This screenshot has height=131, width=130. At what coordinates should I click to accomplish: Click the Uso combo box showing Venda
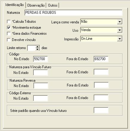pyautogui.click(x=101, y=30)
